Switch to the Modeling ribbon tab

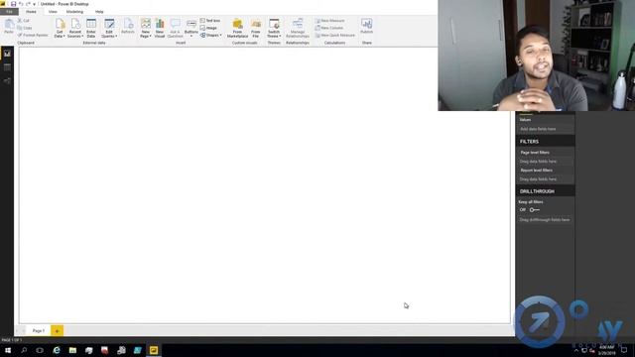[74, 12]
